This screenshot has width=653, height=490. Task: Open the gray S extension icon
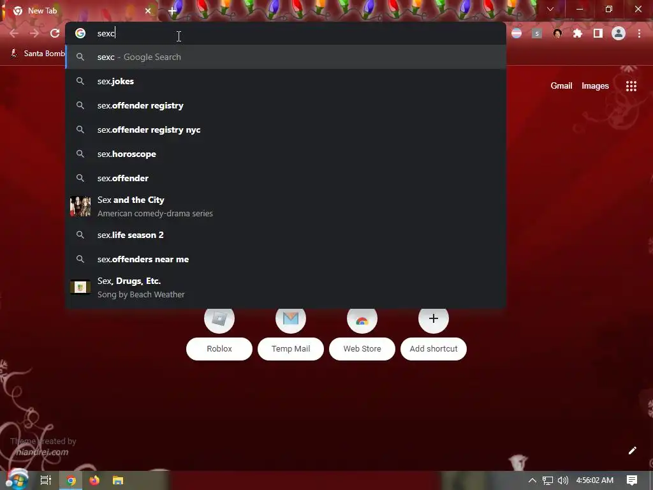[x=537, y=33]
